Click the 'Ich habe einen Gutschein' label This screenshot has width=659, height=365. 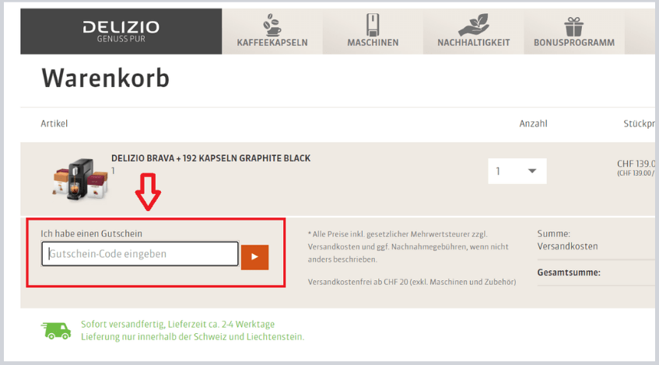point(91,234)
